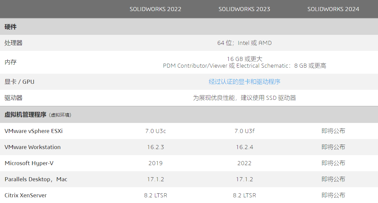The width and height of the screenshot is (378, 203).
Task: Select the 虚拟机管理程序 section heading
Action: (x=25, y=115)
